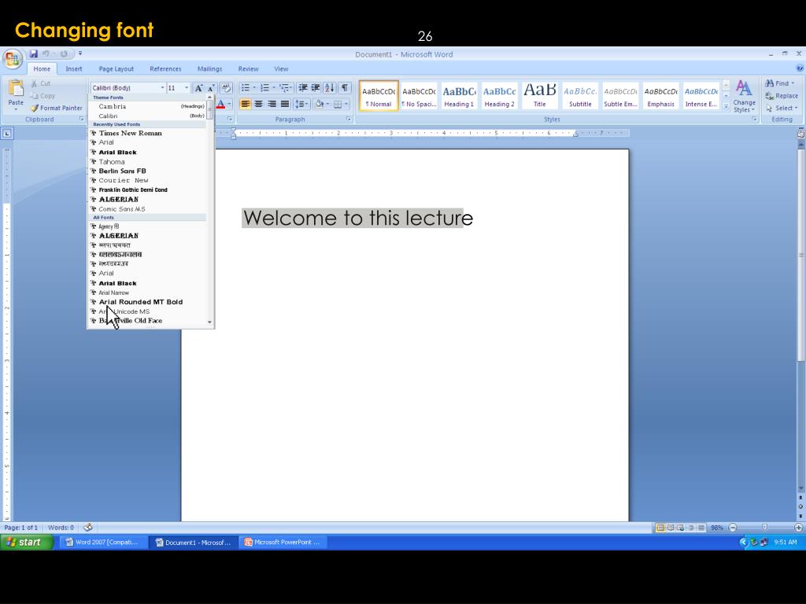Save document from Quick Access Toolbar
Viewport: 806px width, 604px height.
click(34, 53)
